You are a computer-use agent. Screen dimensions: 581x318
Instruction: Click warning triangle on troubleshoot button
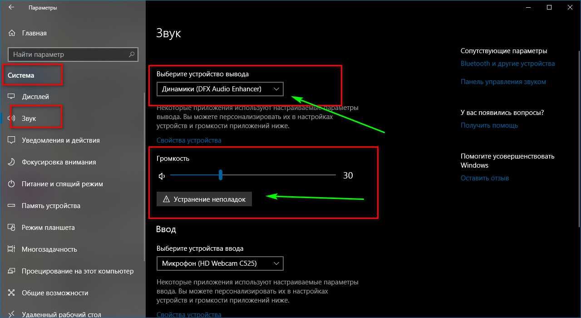166,199
